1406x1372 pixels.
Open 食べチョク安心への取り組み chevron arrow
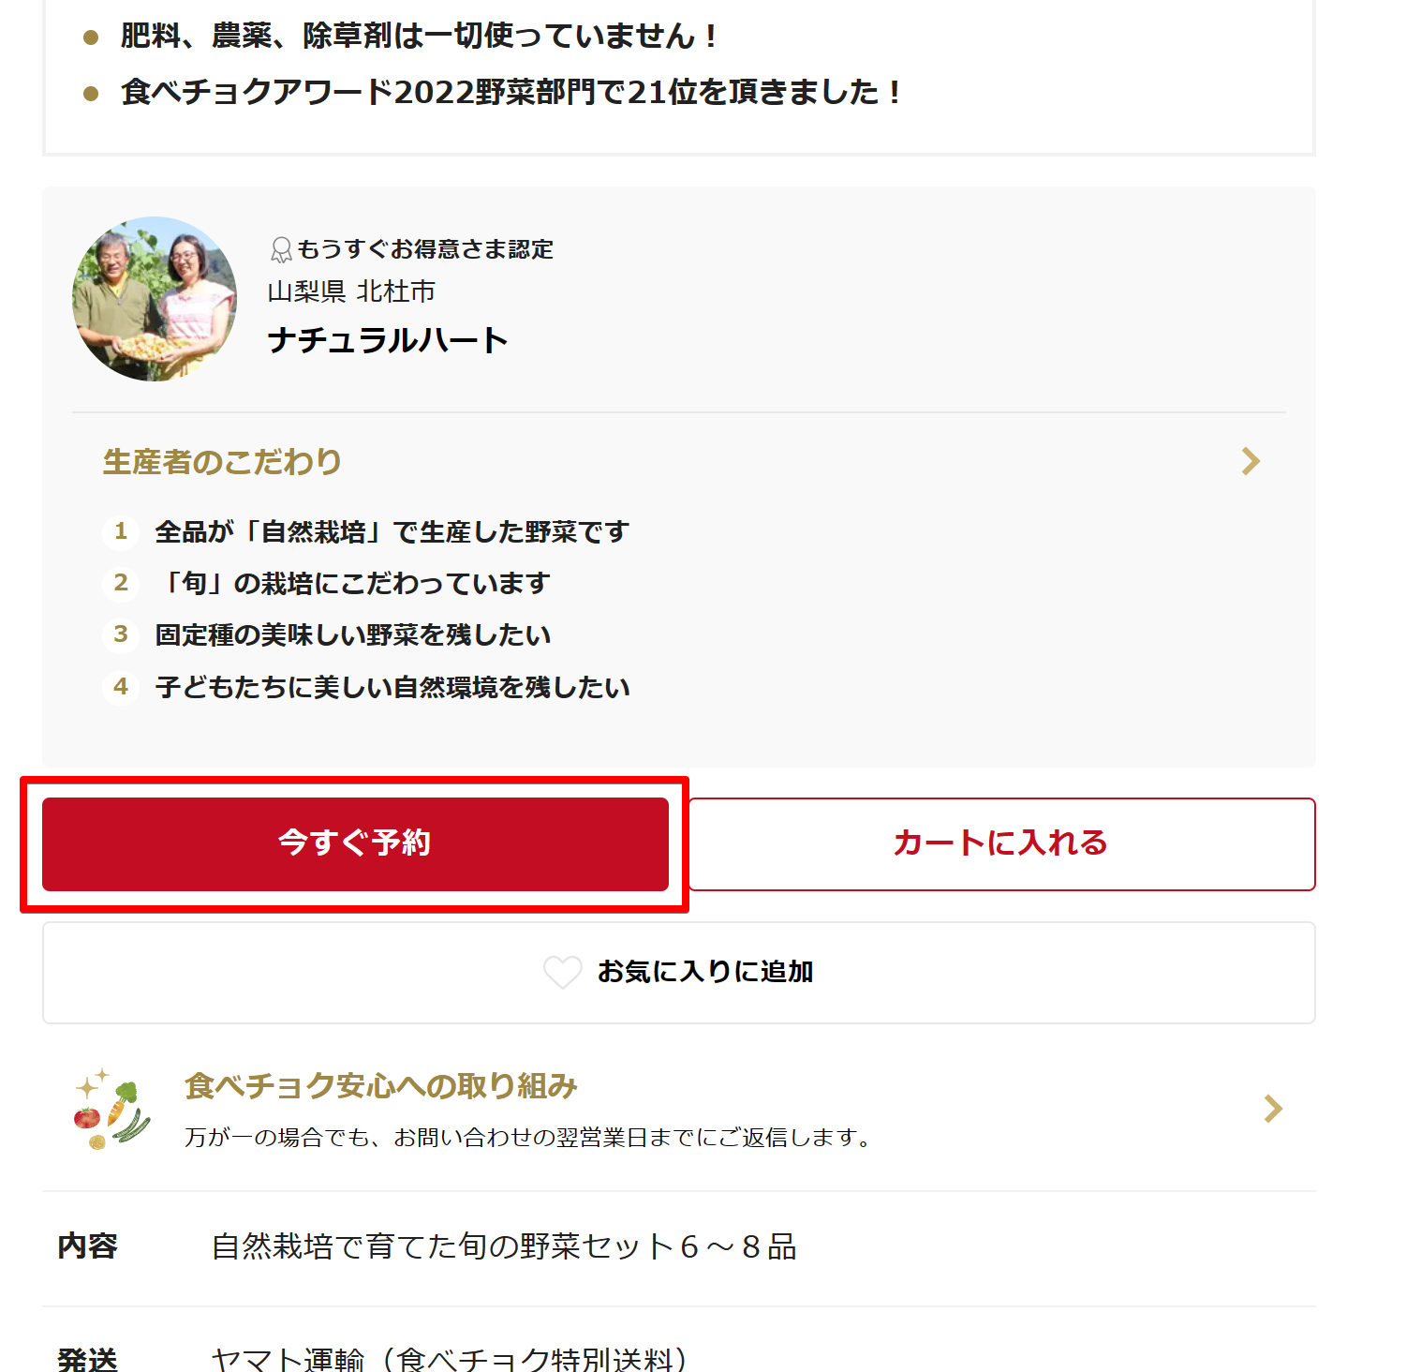point(1273,1109)
